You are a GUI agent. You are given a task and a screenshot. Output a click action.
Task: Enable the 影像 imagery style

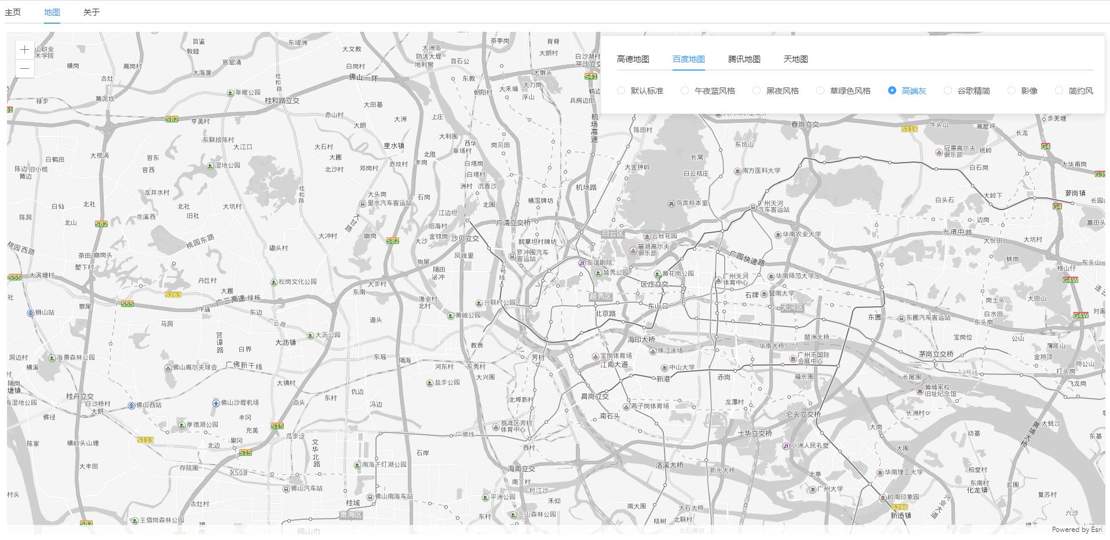(1011, 90)
